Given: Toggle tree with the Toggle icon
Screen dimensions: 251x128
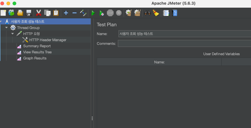Looking at the screenshot, I should coord(83,13).
